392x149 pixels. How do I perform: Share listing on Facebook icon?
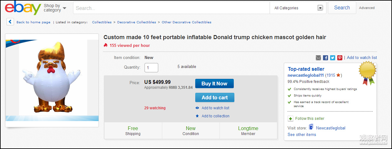pyautogui.click(x=325, y=58)
